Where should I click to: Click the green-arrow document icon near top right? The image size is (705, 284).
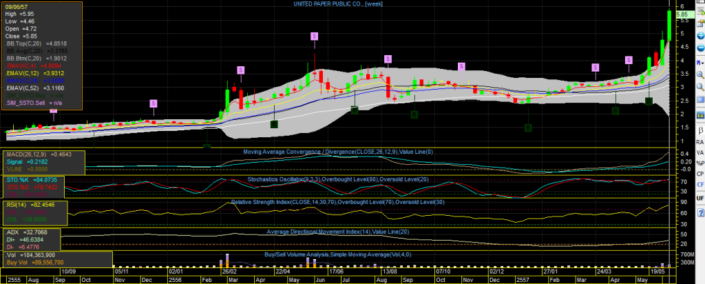(x=700, y=11)
